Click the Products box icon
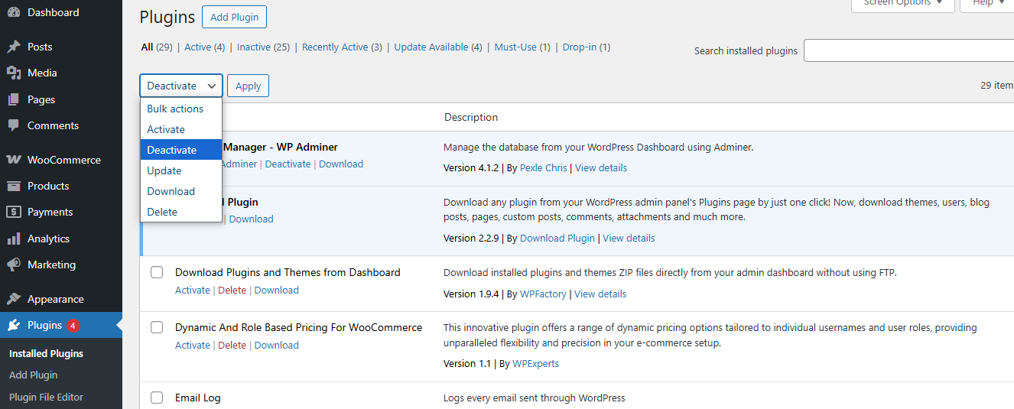Image resolution: width=1014 pixels, height=409 pixels. coord(14,186)
